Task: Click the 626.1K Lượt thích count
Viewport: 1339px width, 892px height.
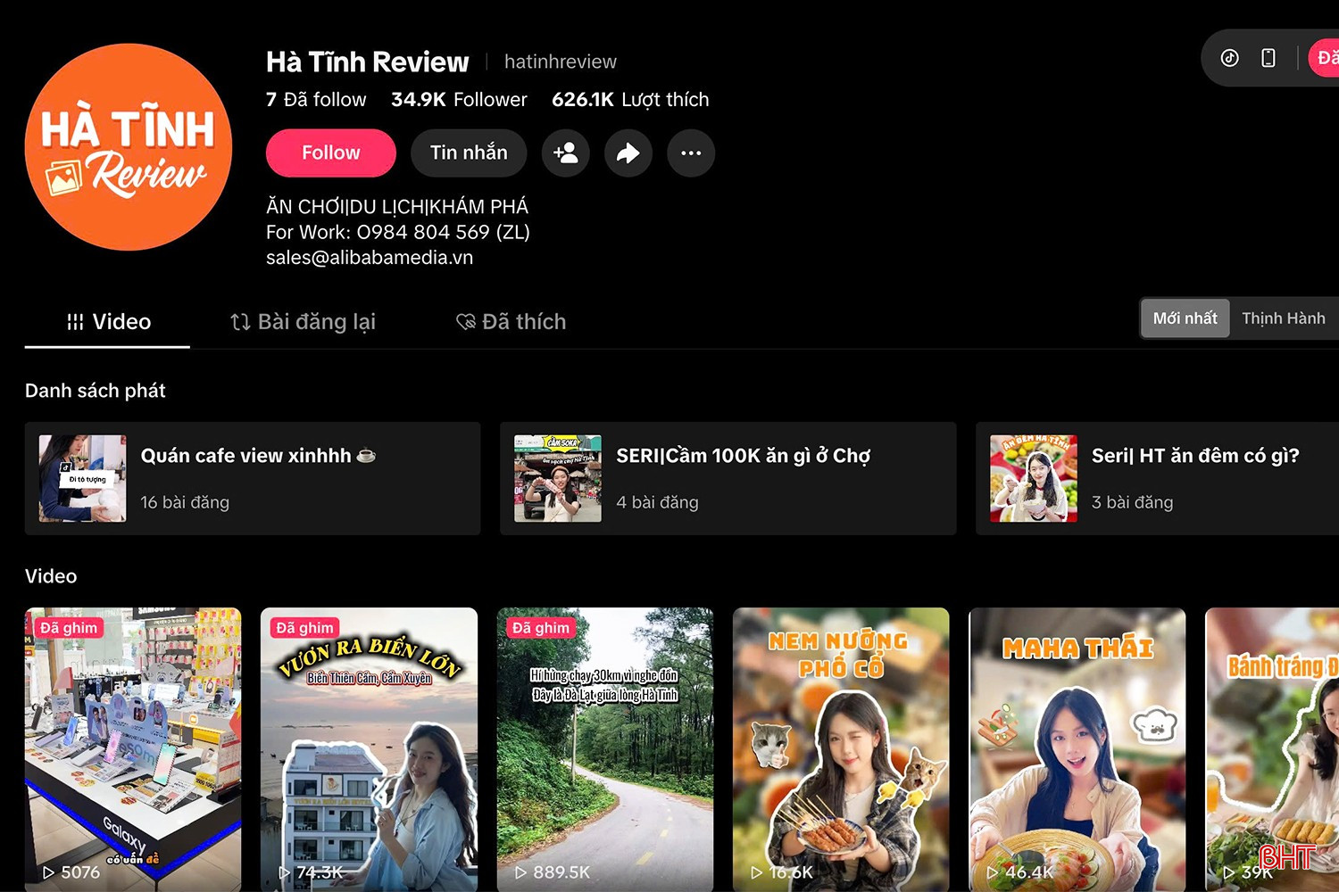Action: click(630, 100)
